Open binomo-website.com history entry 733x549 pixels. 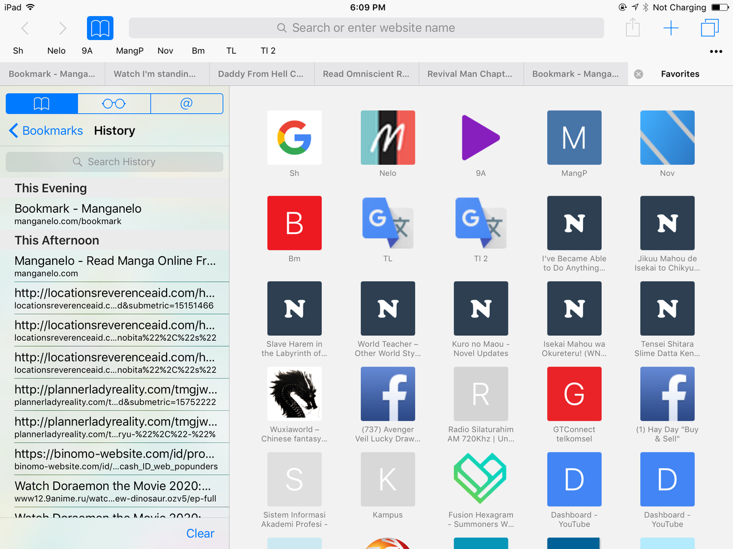tap(115, 459)
